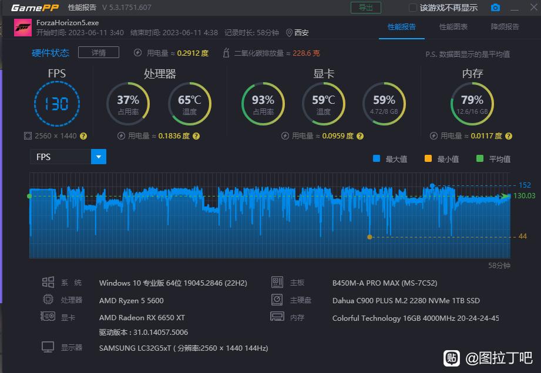Viewport: 541px width, 373px height.
Task: Click the Forza Horizon 5 game icon
Action: [23, 28]
